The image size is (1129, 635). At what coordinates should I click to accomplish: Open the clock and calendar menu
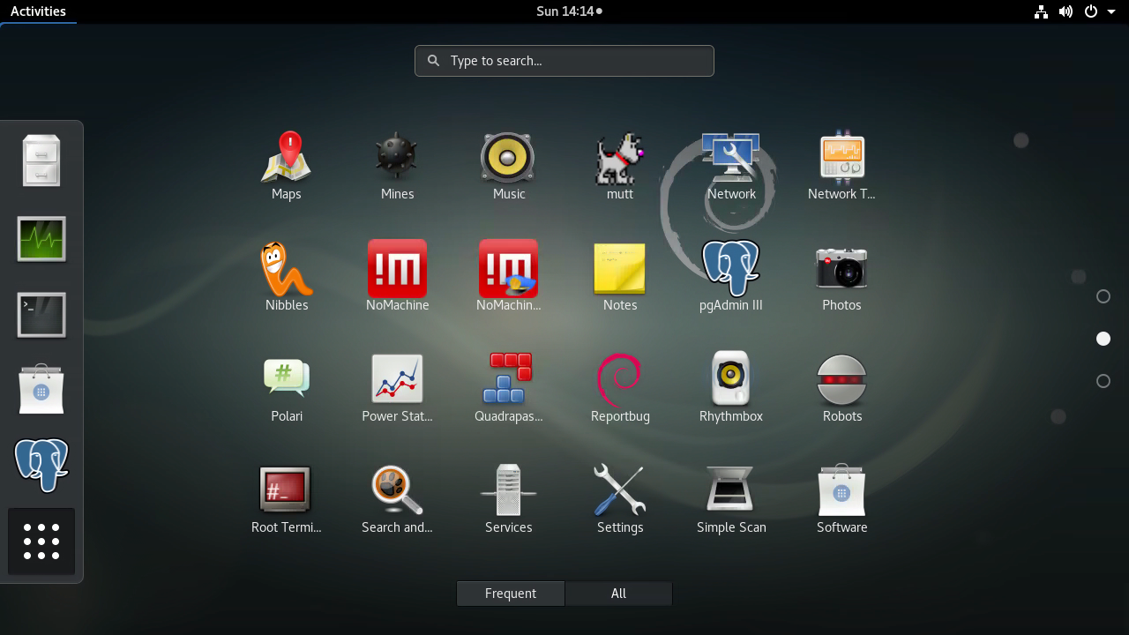pyautogui.click(x=569, y=11)
